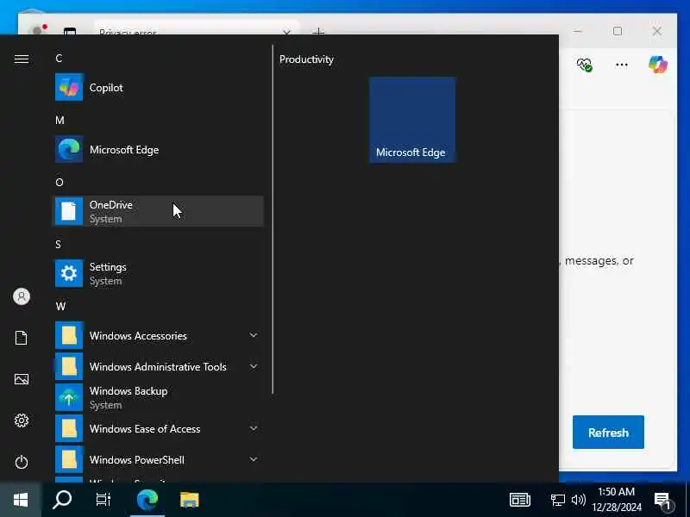The image size is (690, 517).
Task: Open the Windows Accessories folder
Action: [x=159, y=336]
